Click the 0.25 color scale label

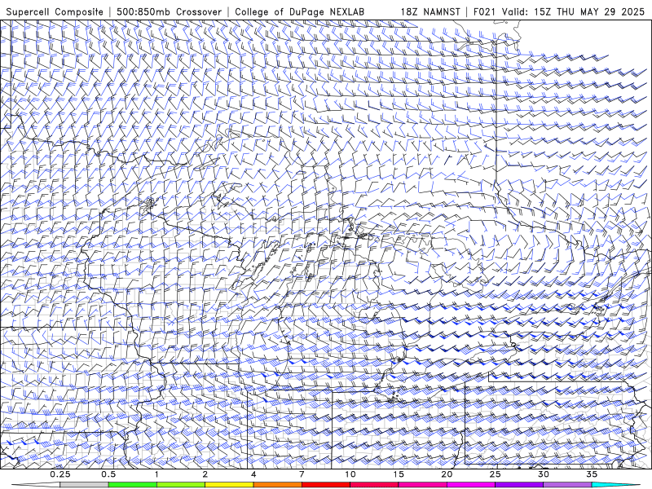(60, 474)
